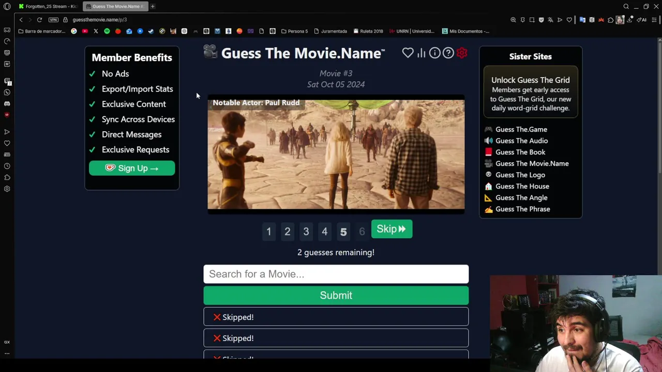
Task: Click the translate page icon
Action: pos(550,20)
